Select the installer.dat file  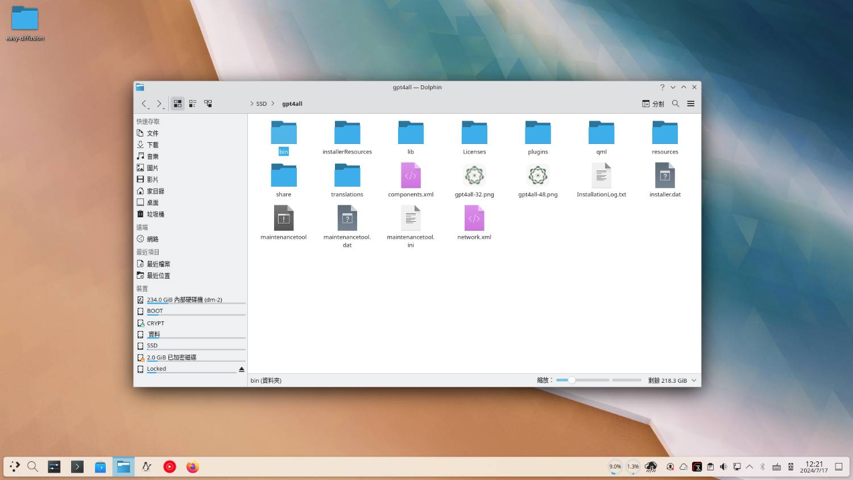[x=665, y=180]
